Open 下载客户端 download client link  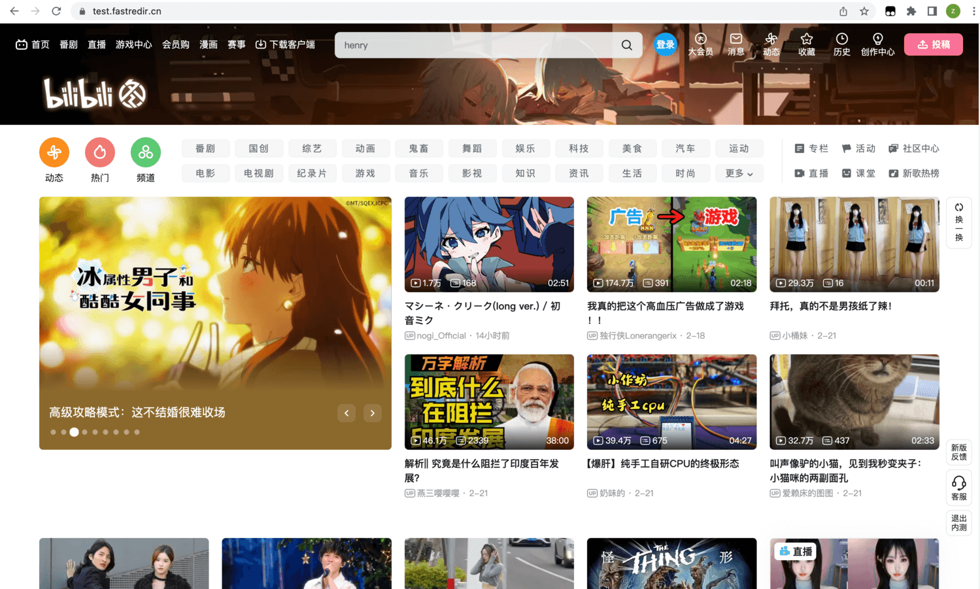pos(285,44)
